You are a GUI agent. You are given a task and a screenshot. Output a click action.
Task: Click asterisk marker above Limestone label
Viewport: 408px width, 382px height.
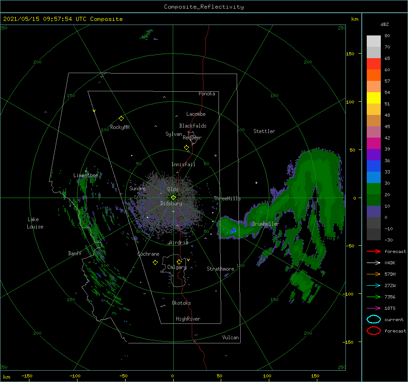(x=86, y=171)
